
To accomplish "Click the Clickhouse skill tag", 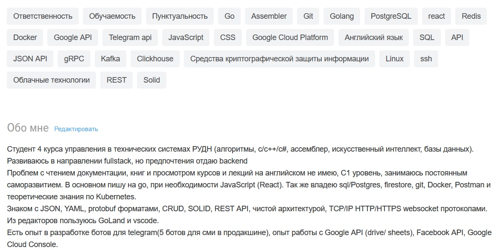I will (155, 59).
